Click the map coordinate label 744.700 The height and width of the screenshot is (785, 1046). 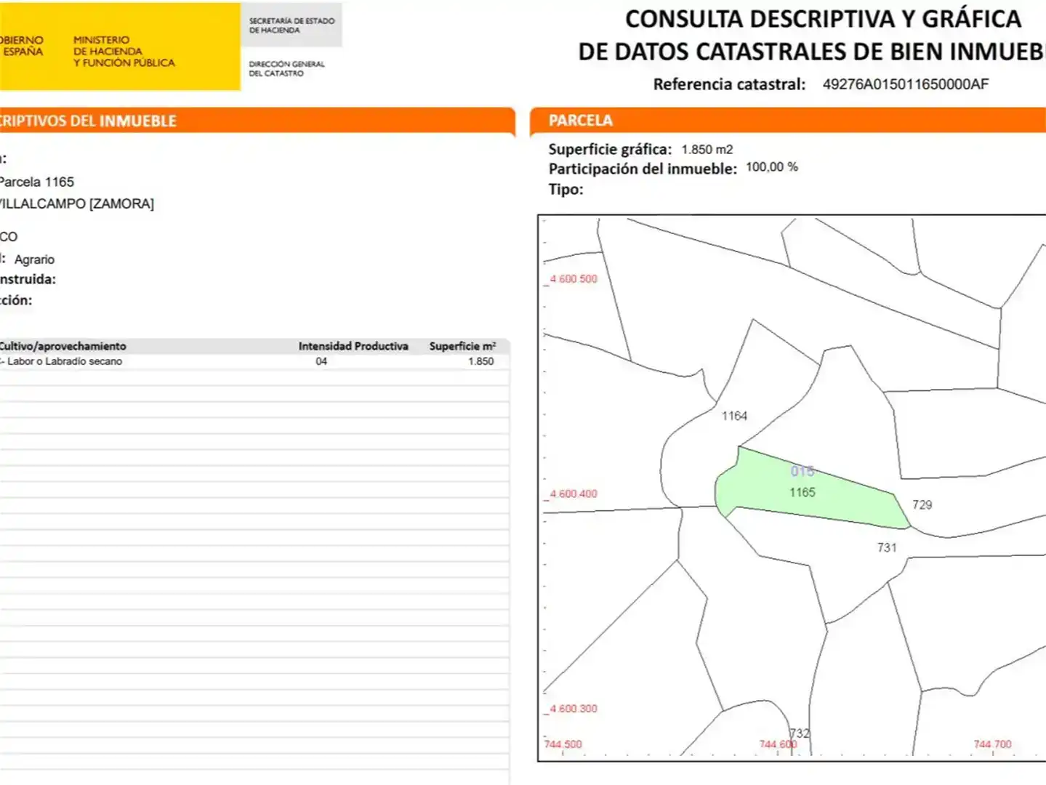pos(992,744)
